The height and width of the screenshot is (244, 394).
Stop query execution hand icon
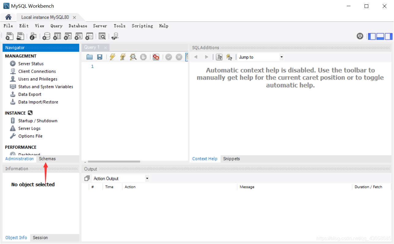pos(143,57)
